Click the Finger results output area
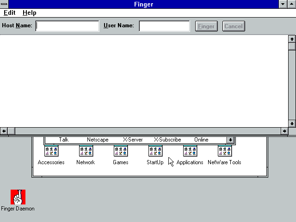 pyautogui.click(x=144, y=81)
